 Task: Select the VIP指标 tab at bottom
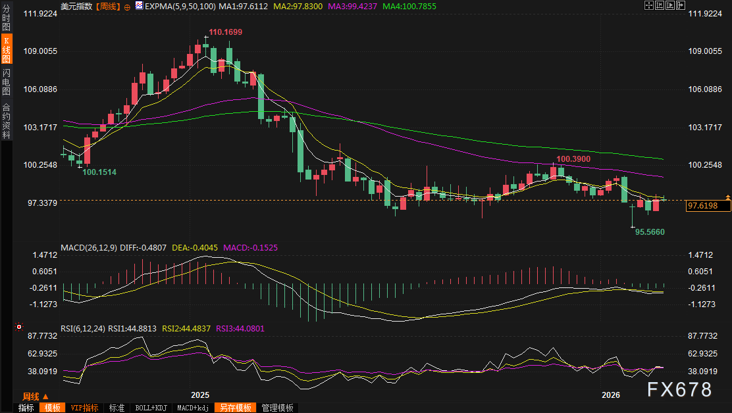84,408
